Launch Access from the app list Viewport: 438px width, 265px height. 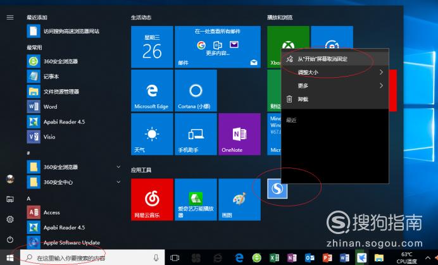[74, 213]
